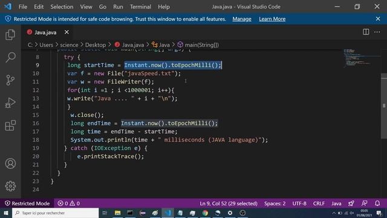Open the Accounts menu icon

[x=10, y=163]
